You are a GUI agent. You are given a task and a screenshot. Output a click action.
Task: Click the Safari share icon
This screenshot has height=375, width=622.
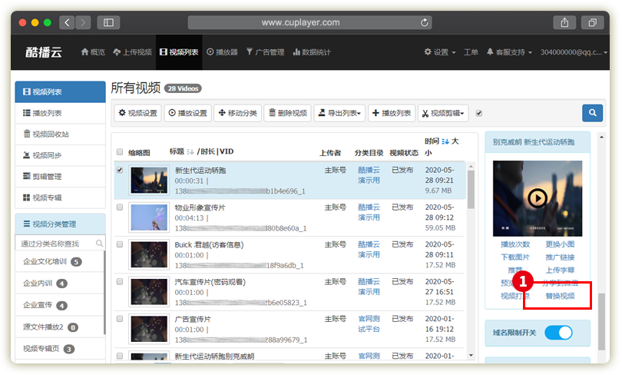click(x=564, y=22)
